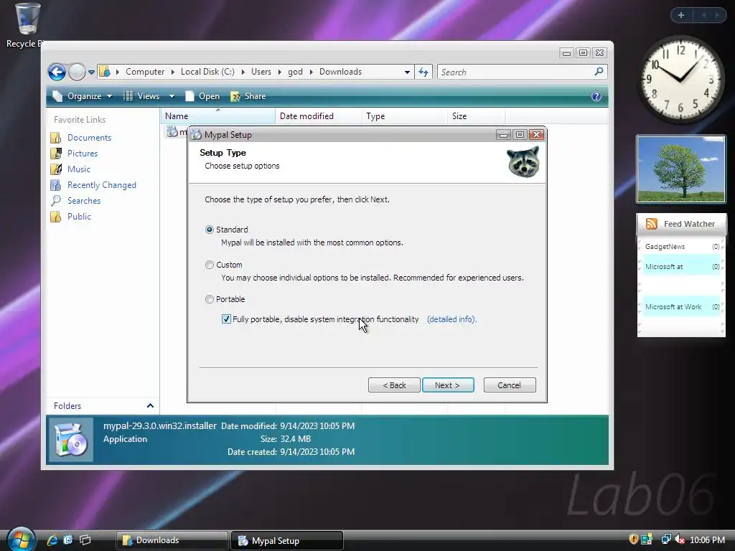The image size is (735, 551).
Task: Click the Views toolbar button
Action: (x=141, y=96)
